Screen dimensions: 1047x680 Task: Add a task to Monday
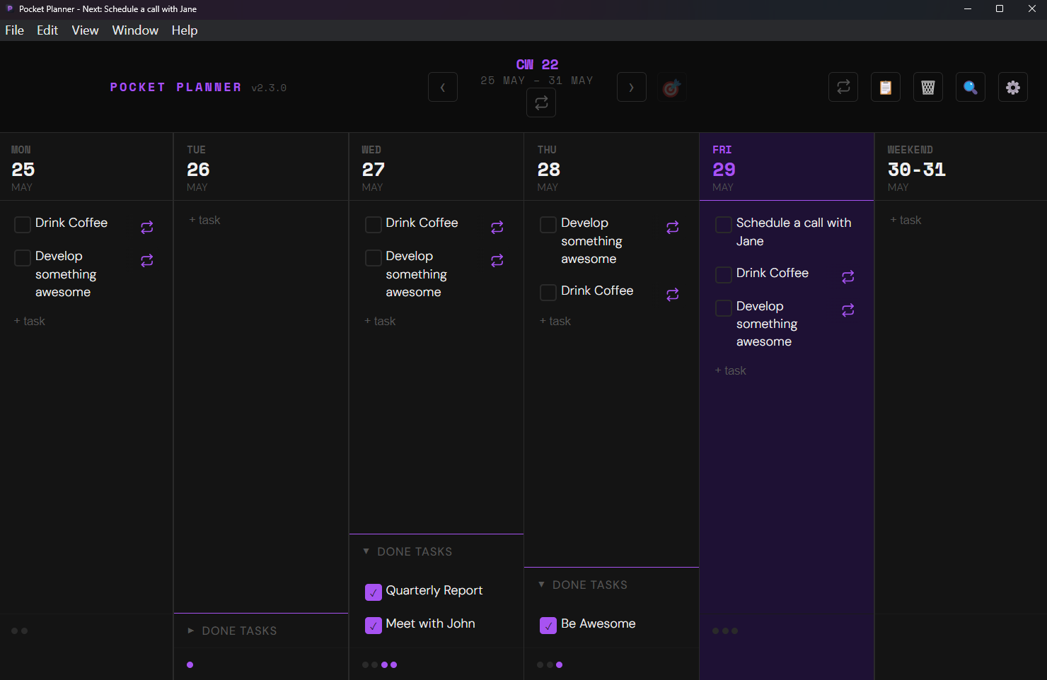coord(30,321)
